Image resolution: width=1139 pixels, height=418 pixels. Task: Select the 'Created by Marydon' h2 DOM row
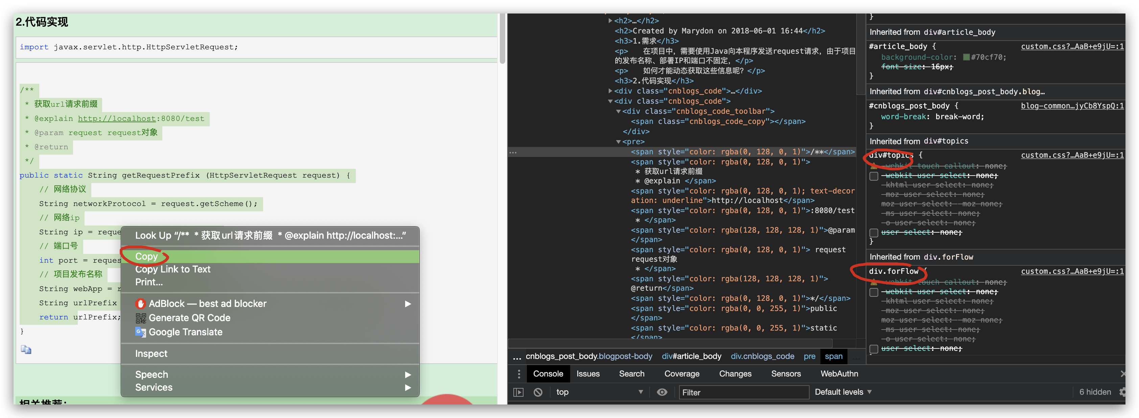682,31
